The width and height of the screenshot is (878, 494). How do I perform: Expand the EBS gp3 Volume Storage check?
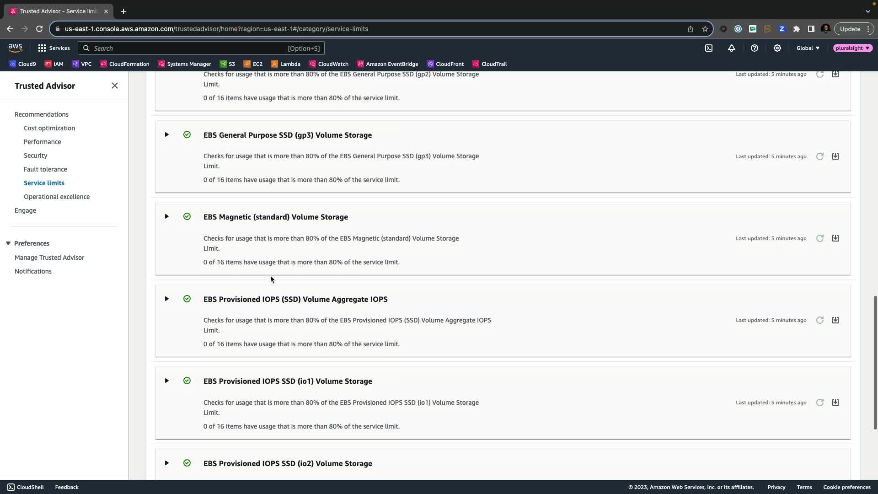[167, 134]
